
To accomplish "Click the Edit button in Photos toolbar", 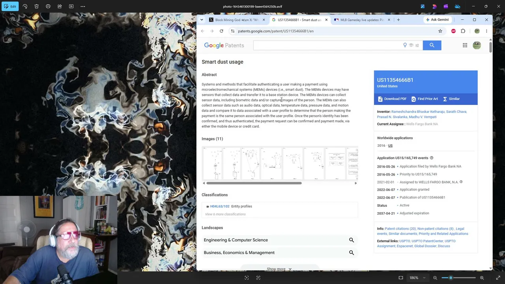I will click(10, 6).
